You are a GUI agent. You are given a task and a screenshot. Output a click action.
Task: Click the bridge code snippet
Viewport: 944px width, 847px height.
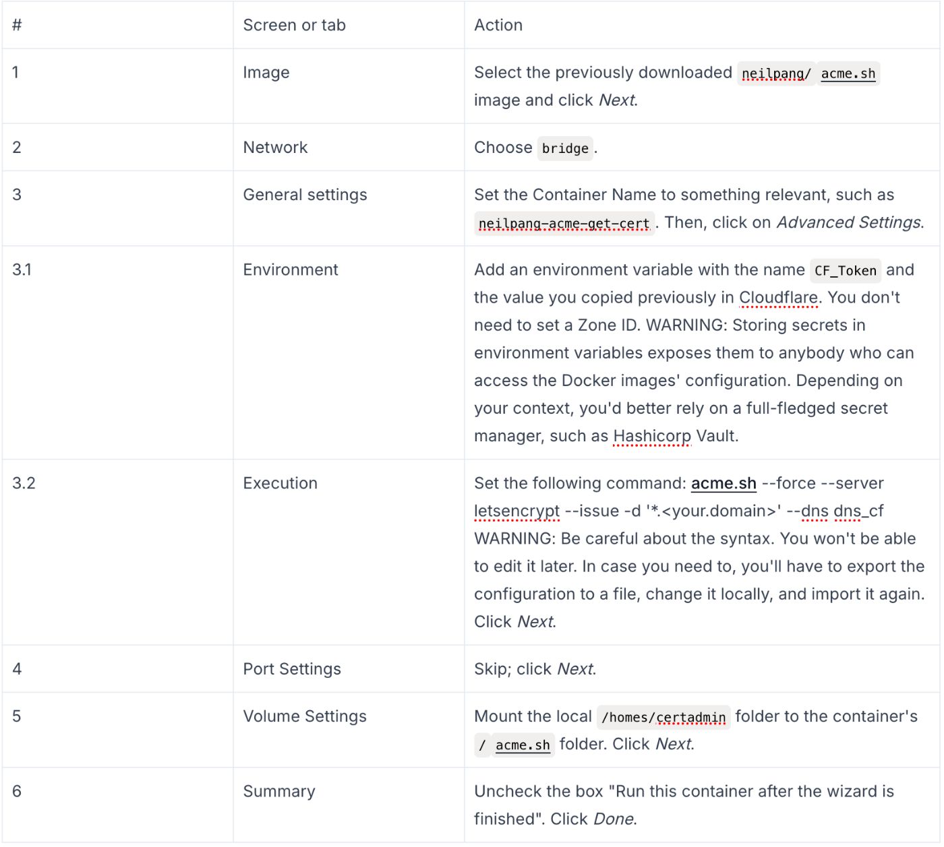tap(565, 148)
